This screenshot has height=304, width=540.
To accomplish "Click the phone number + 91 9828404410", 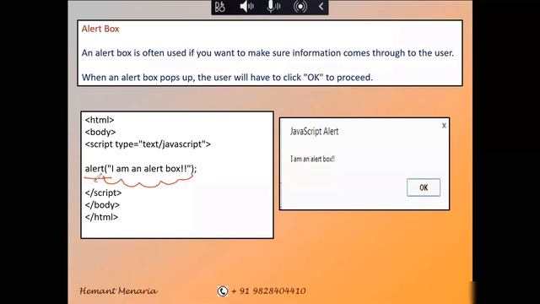I will click(x=268, y=290).
